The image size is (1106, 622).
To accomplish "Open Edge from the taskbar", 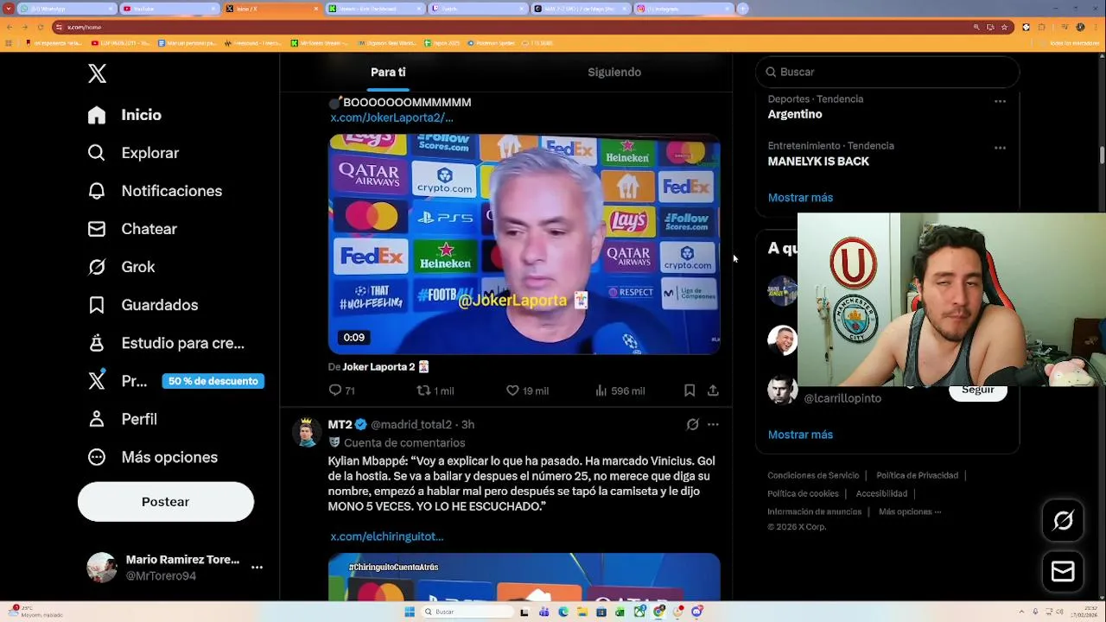I will point(563,612).
